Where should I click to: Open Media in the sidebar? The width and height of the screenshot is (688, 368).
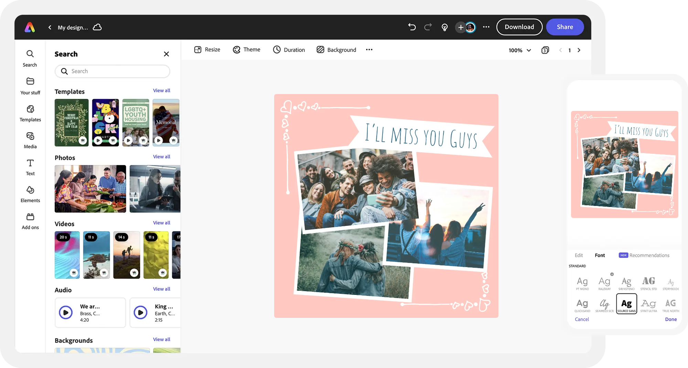click(x=30, y=140)
